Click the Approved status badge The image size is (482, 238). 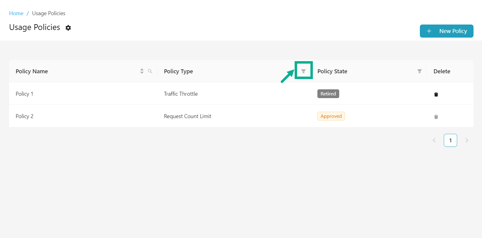[331, 116]
